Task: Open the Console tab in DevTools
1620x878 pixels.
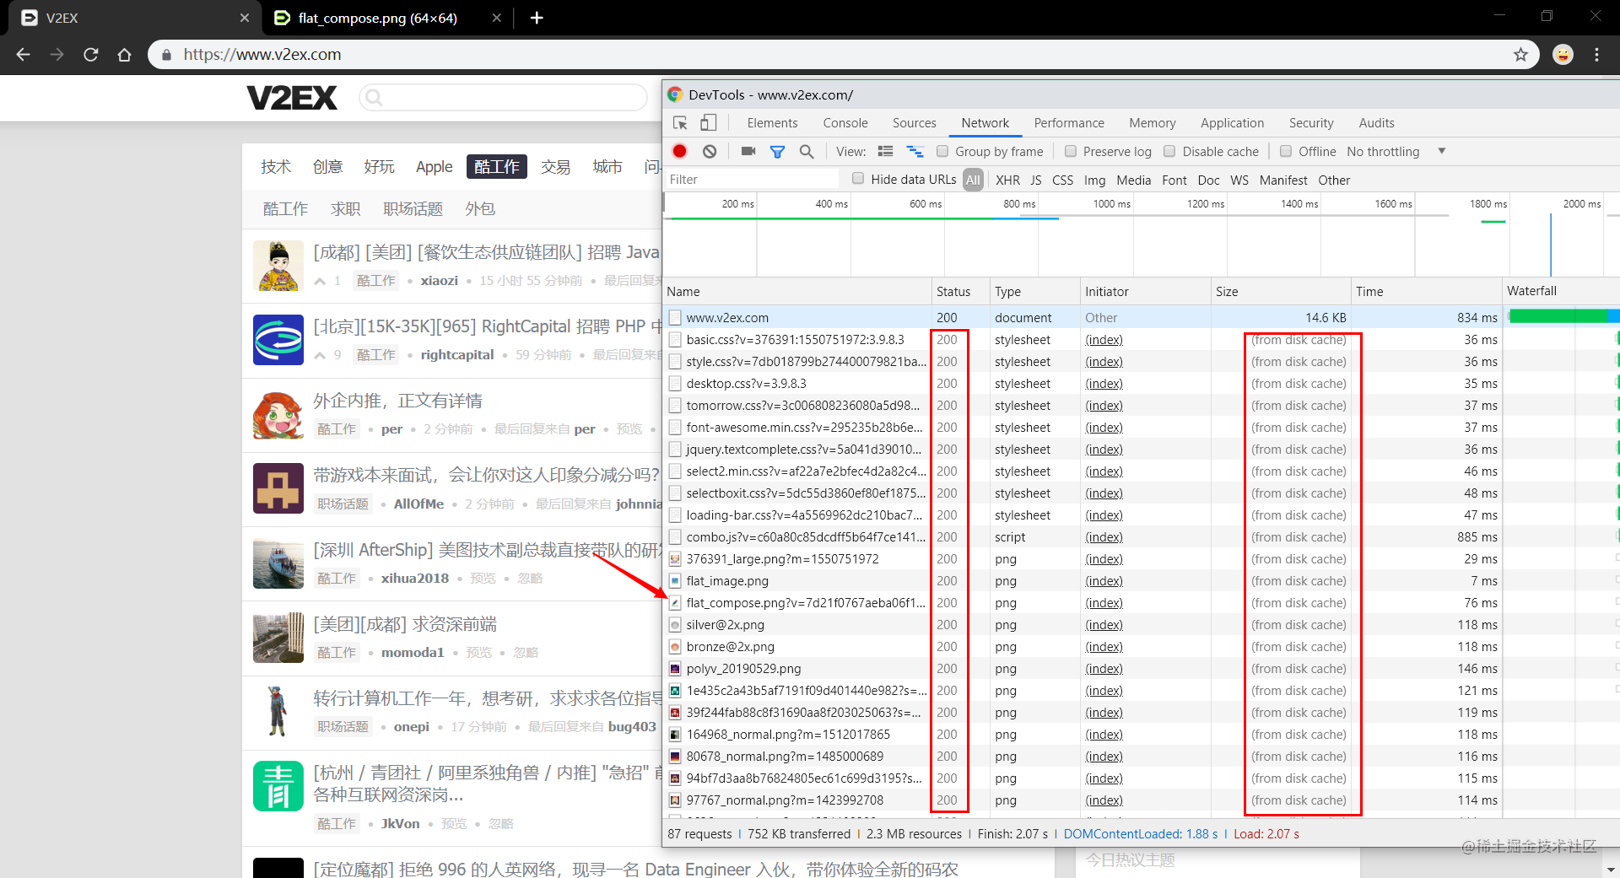Action: coord(845,123)
